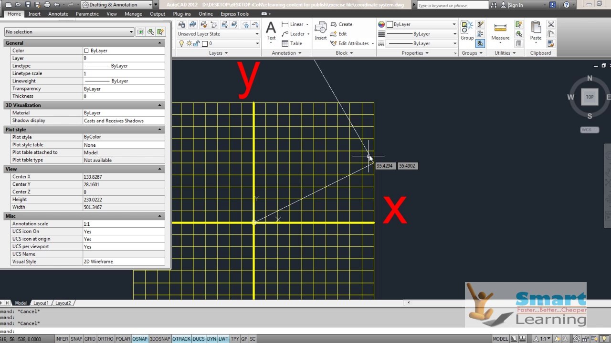Click the Copy Clip icon in Clipboard
The height and width of the screenshot is (343, 611).
coord(551,34)
